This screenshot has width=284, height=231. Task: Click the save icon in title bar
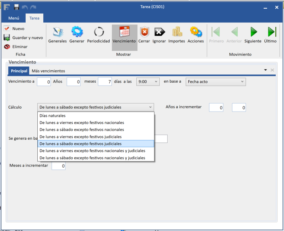click(17, 7)
